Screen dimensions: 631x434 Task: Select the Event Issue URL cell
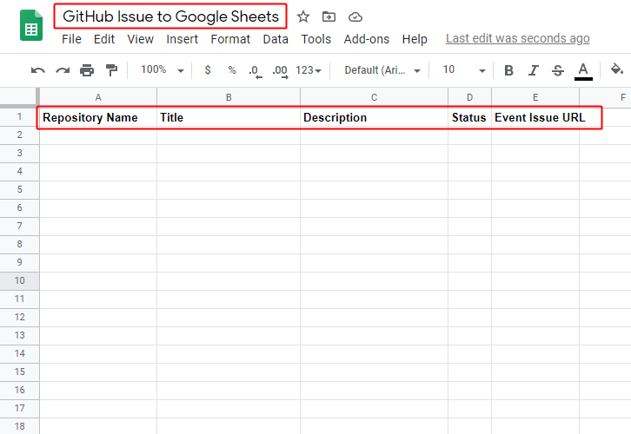coord(535,117)
